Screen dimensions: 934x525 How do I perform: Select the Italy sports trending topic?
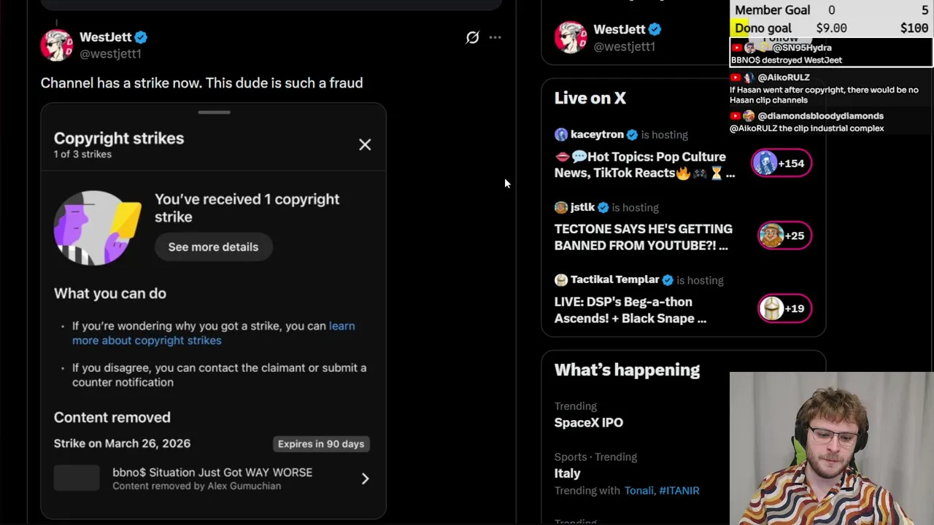coord(567,473)
